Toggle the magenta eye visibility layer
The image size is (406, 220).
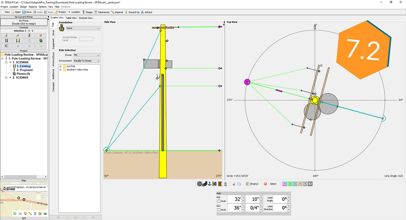pos(285,184)
